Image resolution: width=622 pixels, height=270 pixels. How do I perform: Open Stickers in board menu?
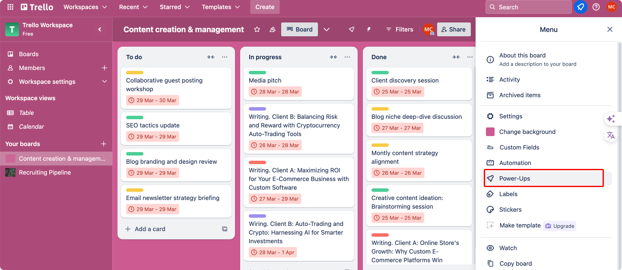tap(546, 210)
